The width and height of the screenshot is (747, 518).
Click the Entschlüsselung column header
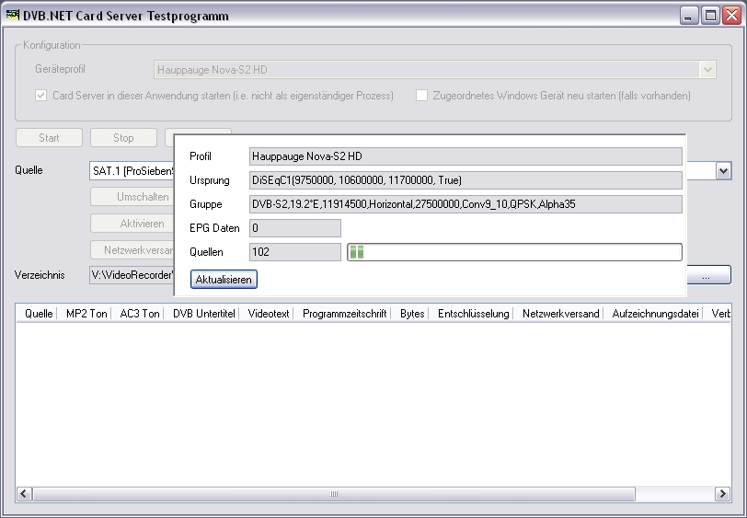[x=473, y=314]
